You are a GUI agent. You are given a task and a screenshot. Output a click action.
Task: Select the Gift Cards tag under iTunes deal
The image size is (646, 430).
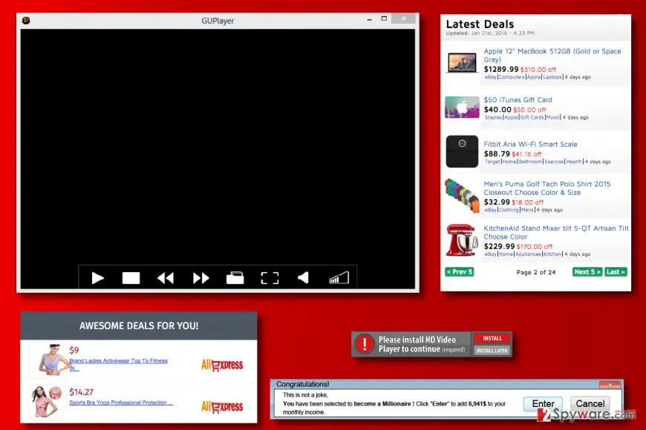[x=532, y=117]
